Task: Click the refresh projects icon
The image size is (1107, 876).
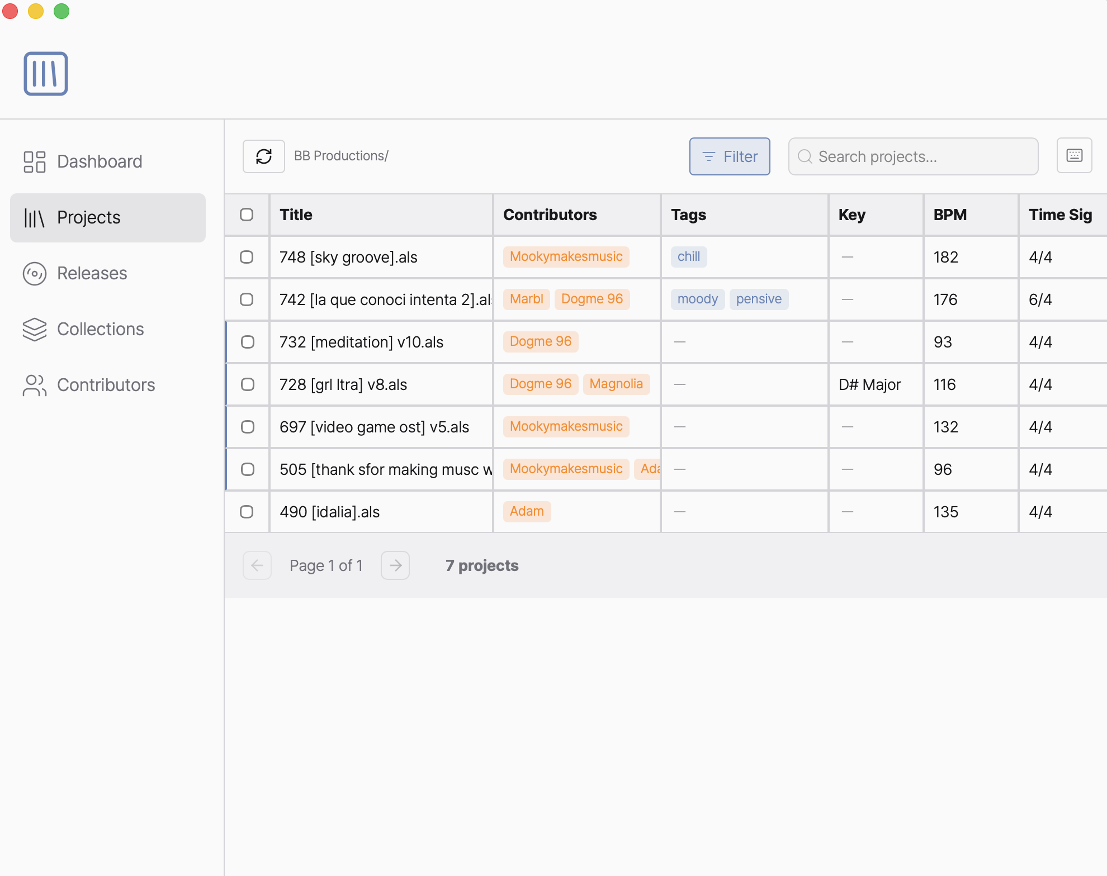Action: 263,156
